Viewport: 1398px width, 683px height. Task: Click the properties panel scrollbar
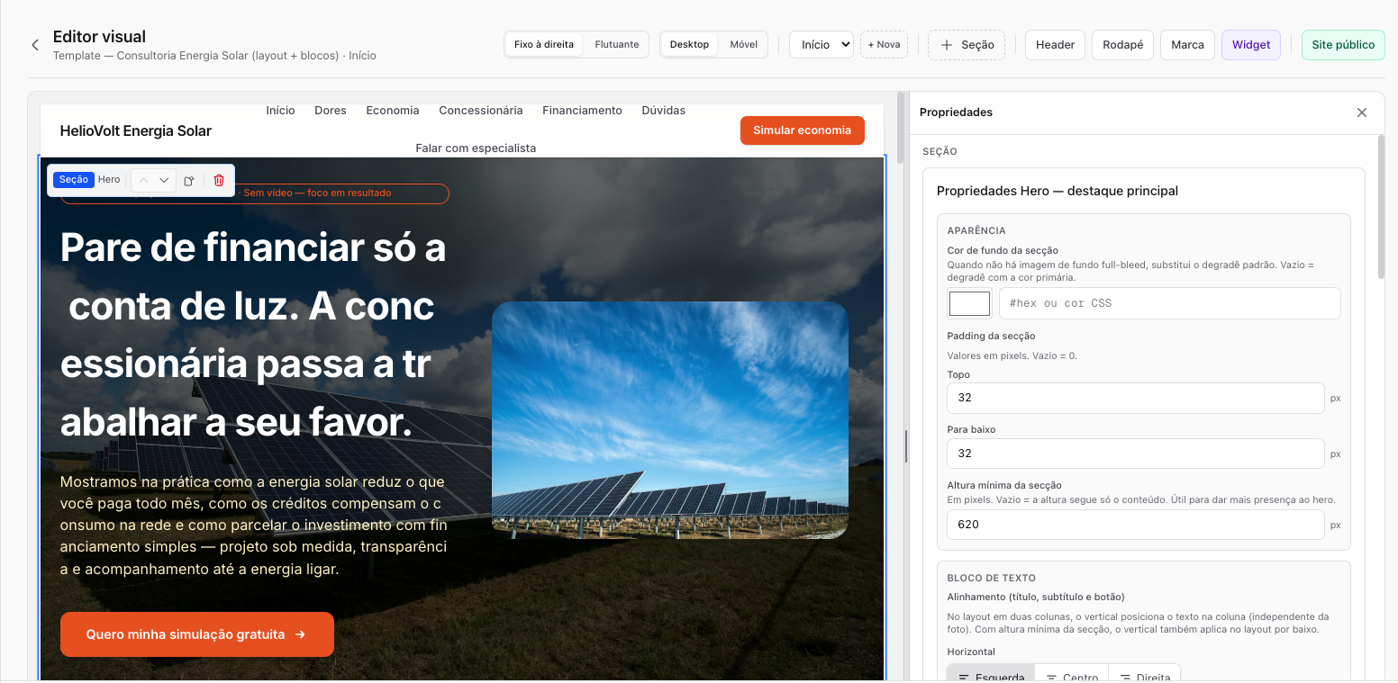coord(1382,207)
